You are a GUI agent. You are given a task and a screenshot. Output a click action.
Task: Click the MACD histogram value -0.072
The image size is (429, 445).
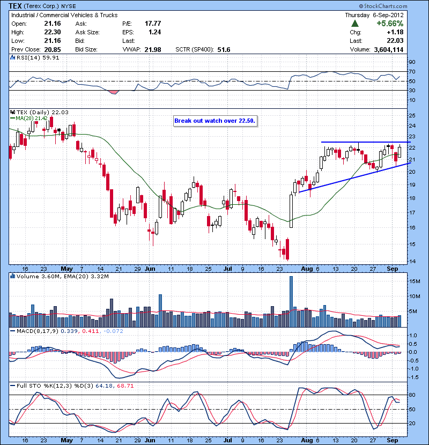pyautogui.click(x=114, y=331)
